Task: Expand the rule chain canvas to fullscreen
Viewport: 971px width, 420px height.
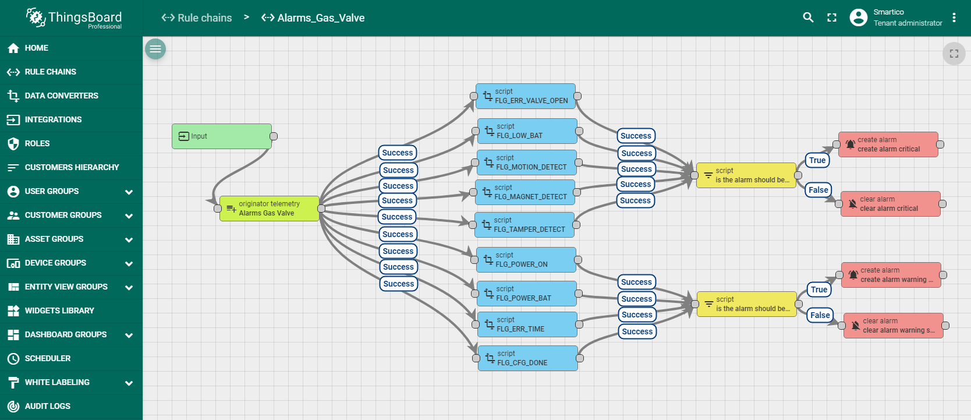Action: click(x=954, y=54)
